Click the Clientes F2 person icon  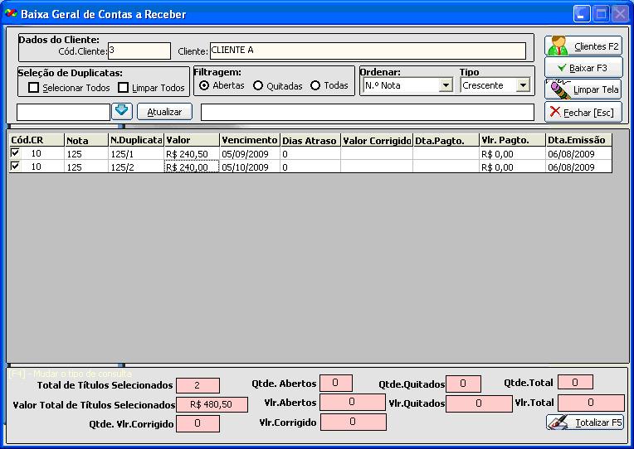(558, 46)
